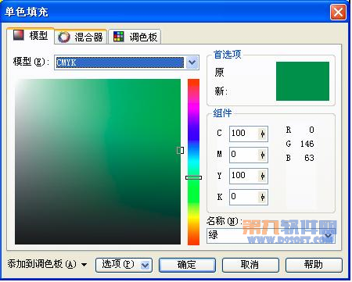Select the CMYK model combo box
Viewport: 352px width, 282px height.
click(x=127, y=62)
